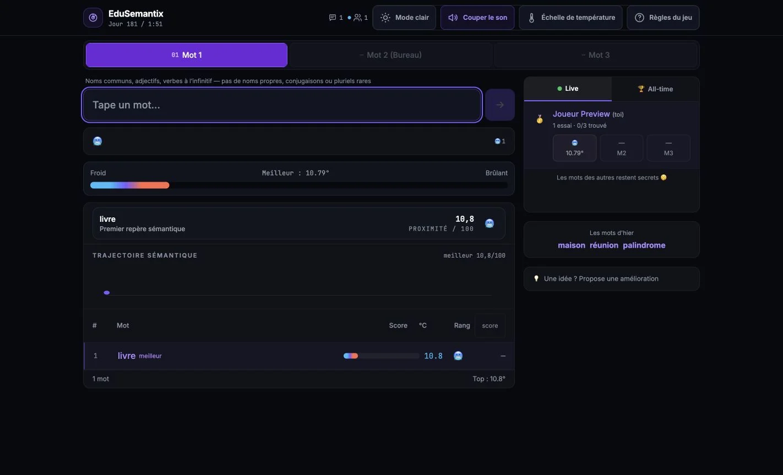783x475 pixels.
Task: Open yesterday's word "palindrome"
Action: [x=644, y=245]
